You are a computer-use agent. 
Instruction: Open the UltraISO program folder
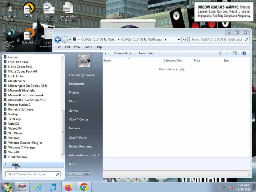[13, 123]
